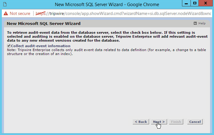214x135 pixels.
Task: Proceed with the Next button
Action: (159, 122)
